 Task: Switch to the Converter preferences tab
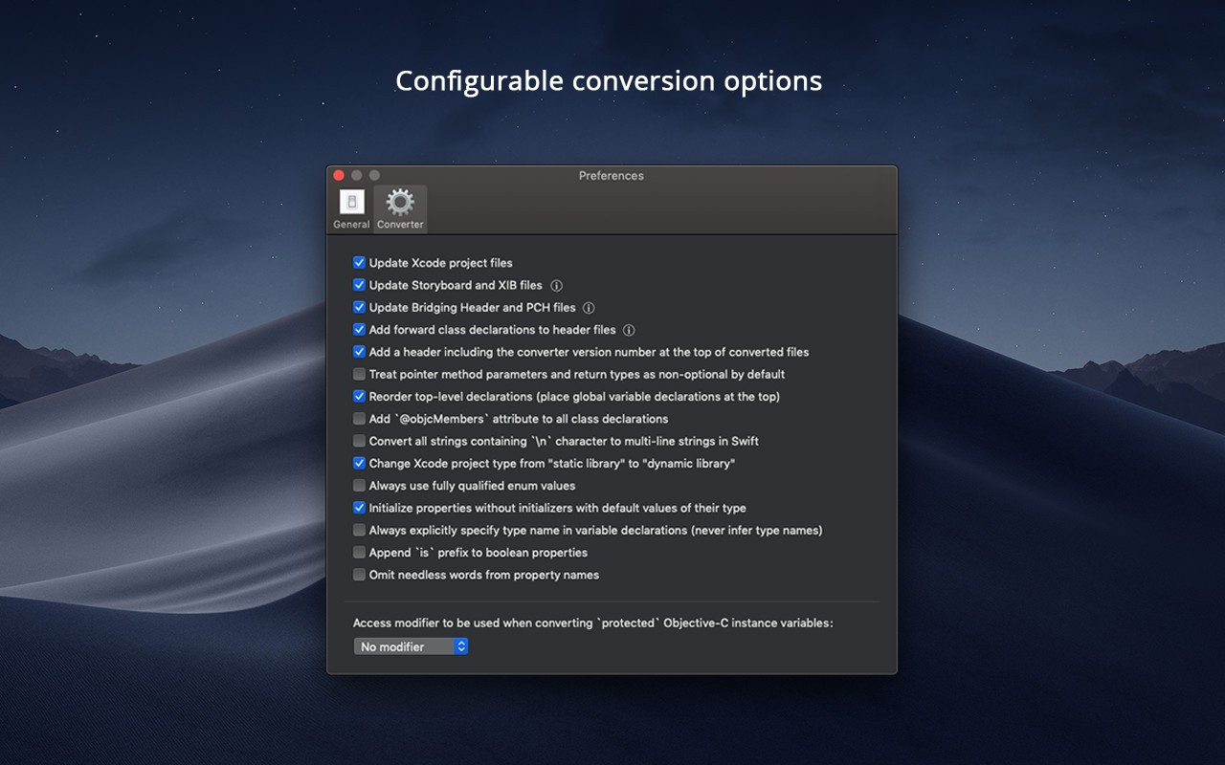click(x=400, y=208)
